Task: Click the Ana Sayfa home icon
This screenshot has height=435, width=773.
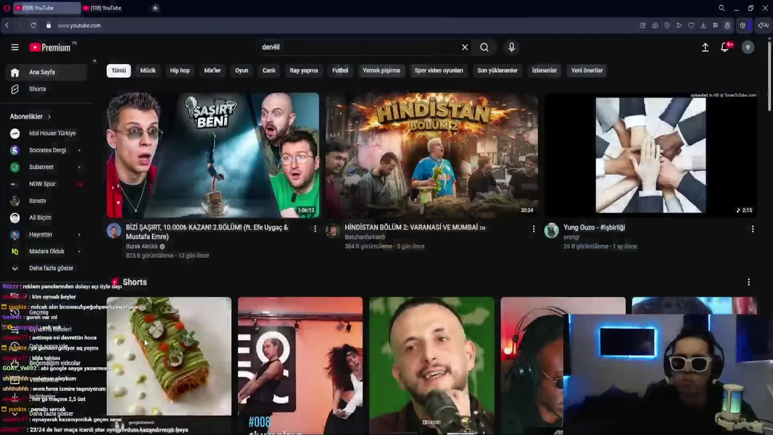Action: pyautogui.click(x=14, y=72)
